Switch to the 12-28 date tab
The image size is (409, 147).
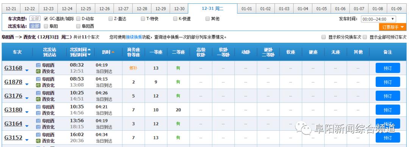[x=142, y=9]
